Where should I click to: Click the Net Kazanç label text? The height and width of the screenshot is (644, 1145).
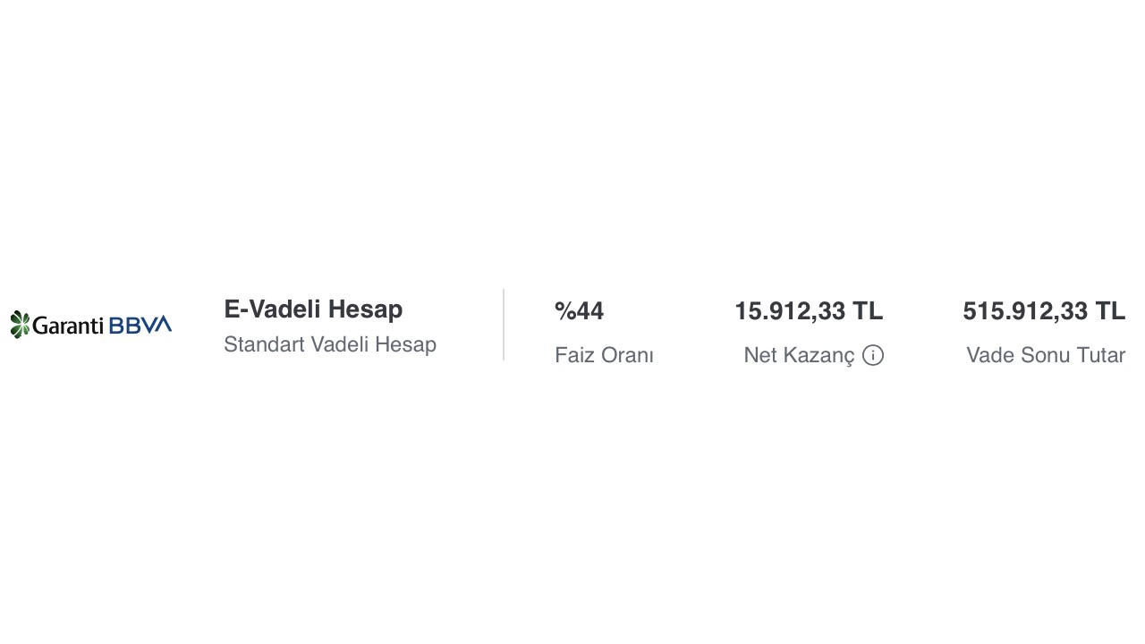(799, 355)
